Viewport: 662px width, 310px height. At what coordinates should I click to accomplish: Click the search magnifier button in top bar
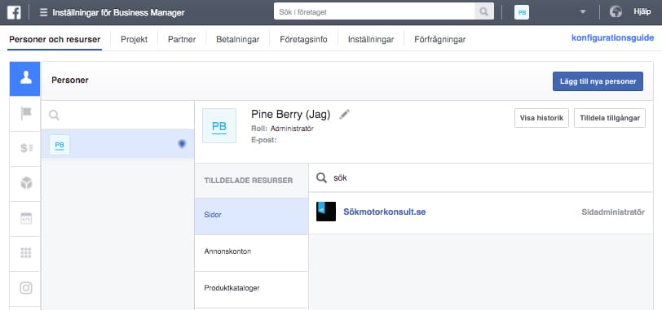pos(483,11)
